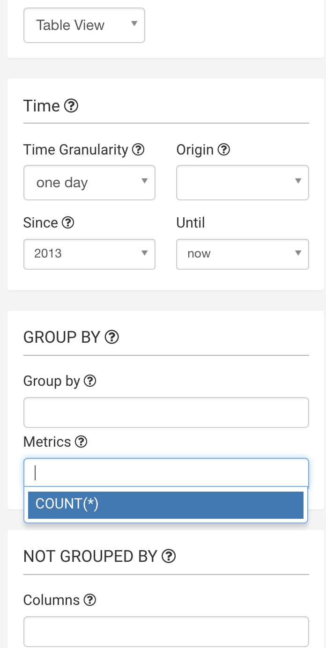
Task: Click the help icon beside Since
Action: coord(68,222)
